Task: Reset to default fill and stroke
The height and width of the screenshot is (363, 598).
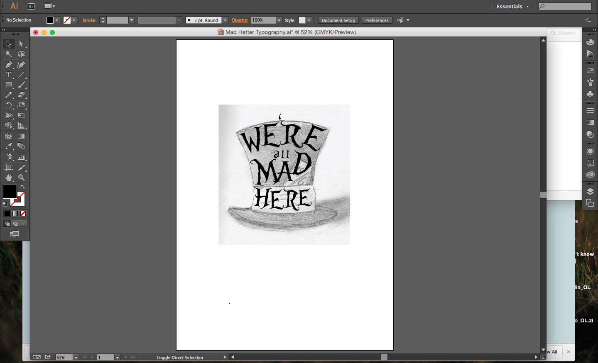Action: (5, 204)
